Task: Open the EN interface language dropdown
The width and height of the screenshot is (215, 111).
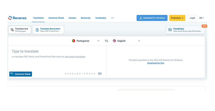Action: 202,18
